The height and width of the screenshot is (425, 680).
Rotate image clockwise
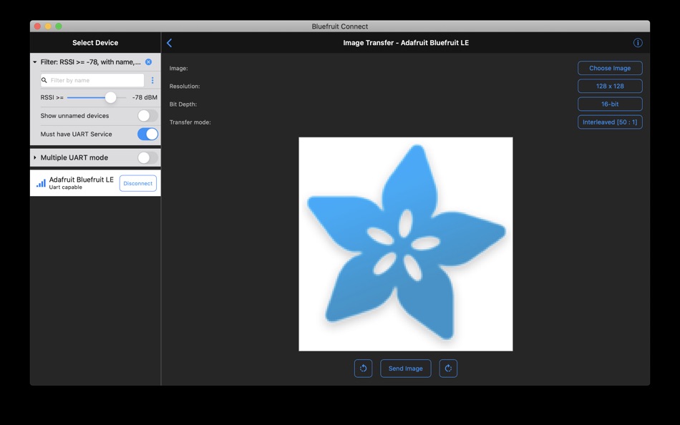point(448,368)
